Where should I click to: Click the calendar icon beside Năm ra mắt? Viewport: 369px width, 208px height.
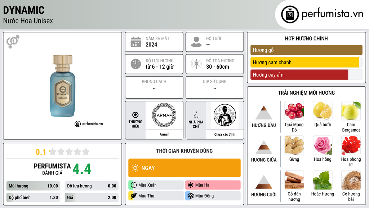click(136, 42)
